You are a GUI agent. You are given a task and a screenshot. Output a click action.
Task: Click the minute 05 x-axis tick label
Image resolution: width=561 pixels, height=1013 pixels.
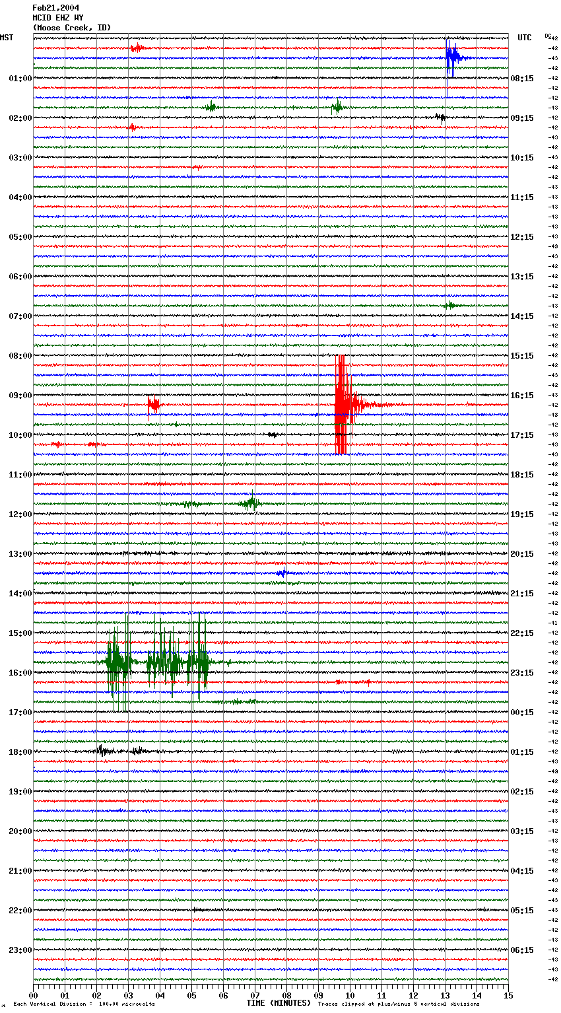point(191,995)
